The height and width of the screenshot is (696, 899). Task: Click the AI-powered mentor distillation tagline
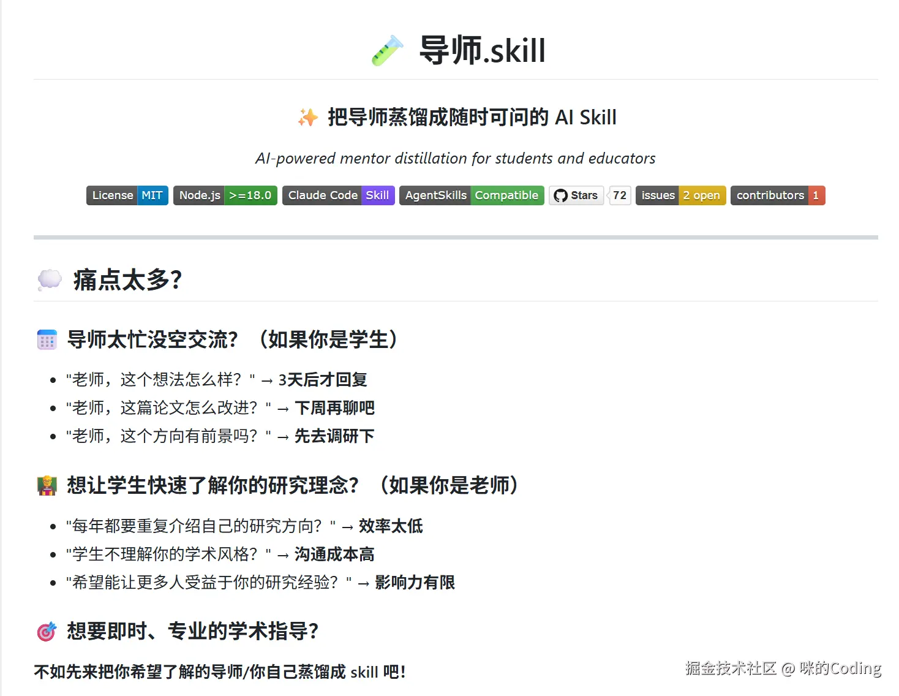click(x=456, y=159)
